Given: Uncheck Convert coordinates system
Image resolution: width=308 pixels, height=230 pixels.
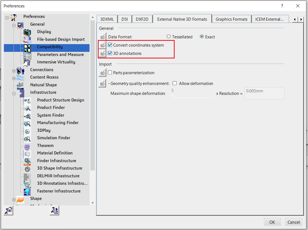Looking at the screenshot, I should 110,45.
